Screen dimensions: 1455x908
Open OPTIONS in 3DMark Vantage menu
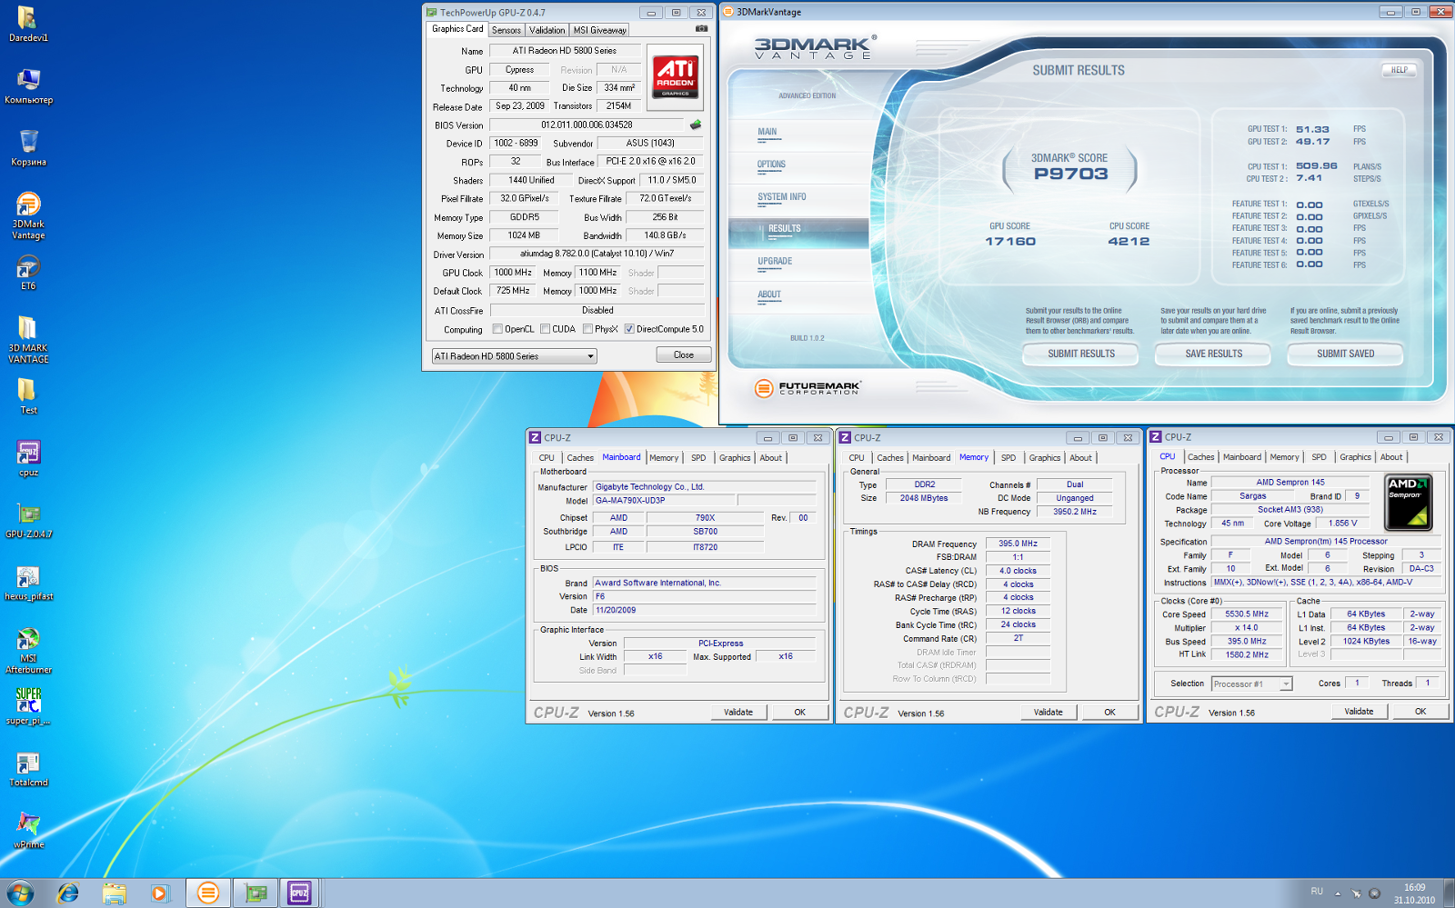771,165
